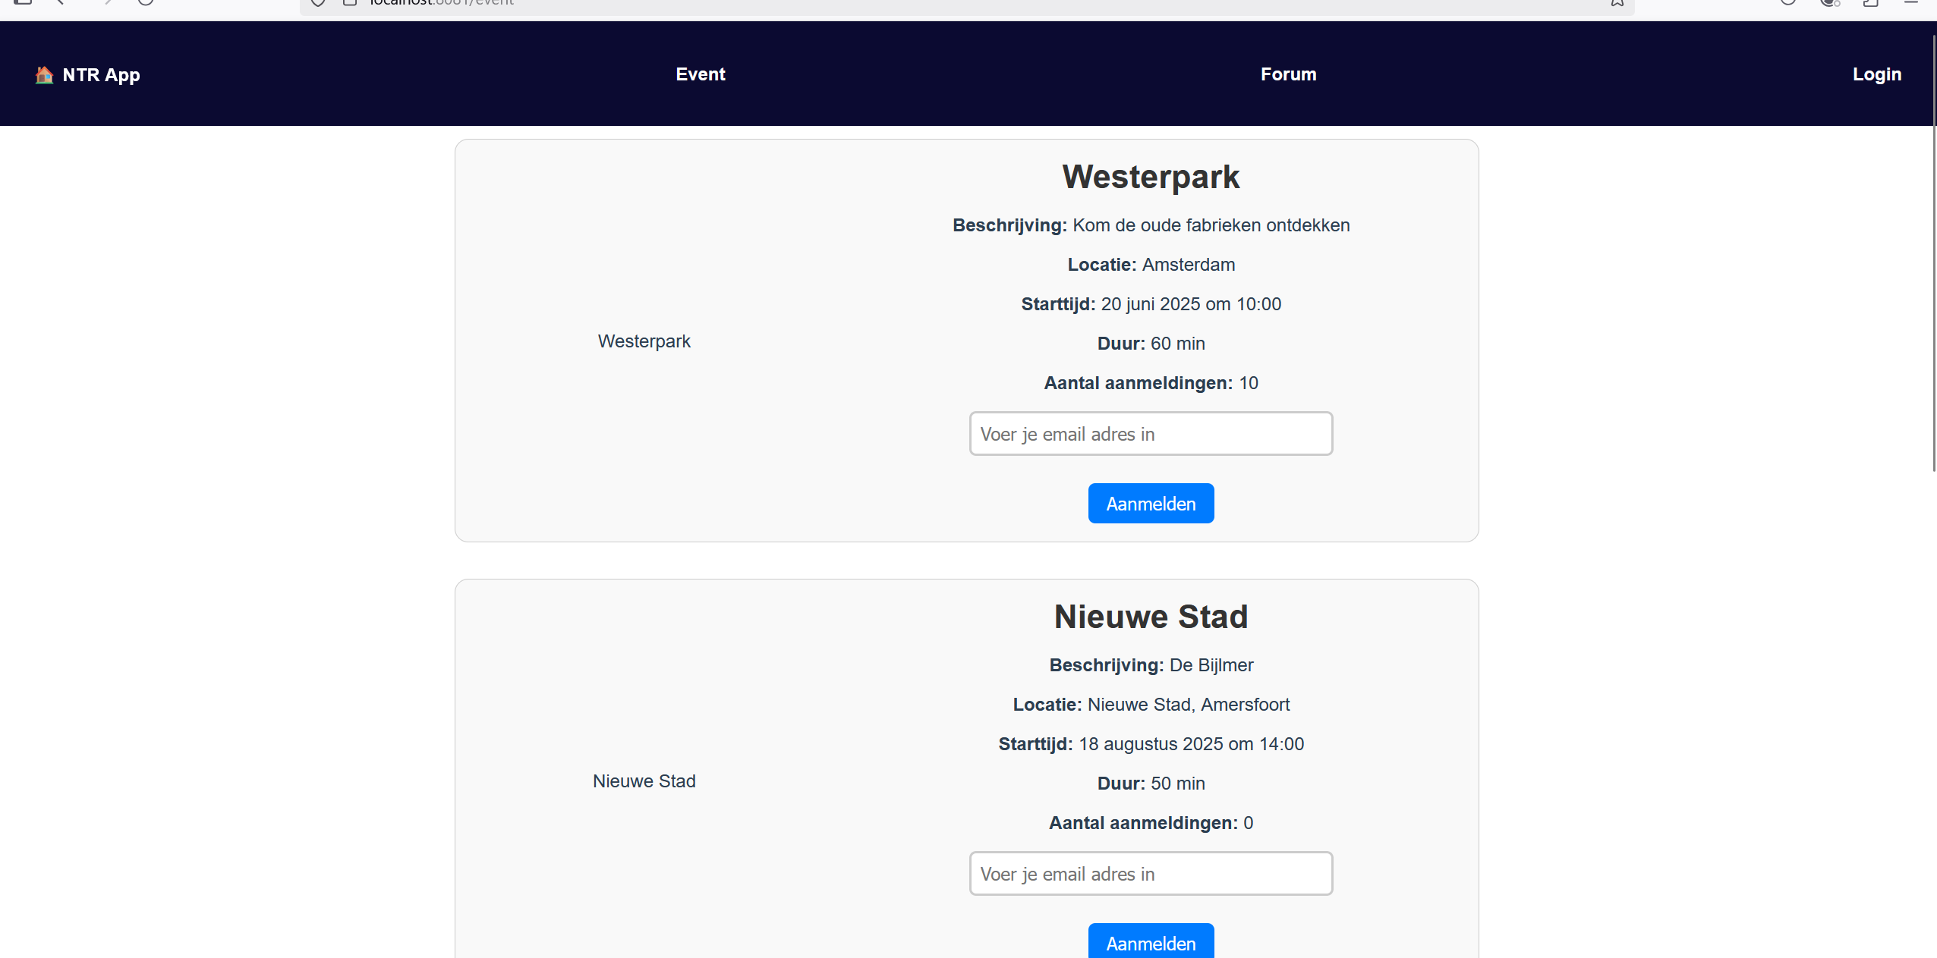
Task: Click the sidebar toggle icon at top-left
Action: pos(23,2)
